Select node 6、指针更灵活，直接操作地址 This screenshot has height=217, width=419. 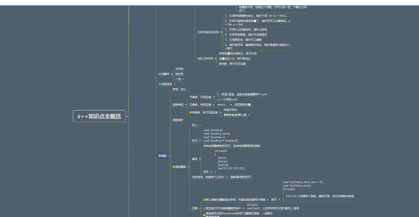tap(258, 46)
